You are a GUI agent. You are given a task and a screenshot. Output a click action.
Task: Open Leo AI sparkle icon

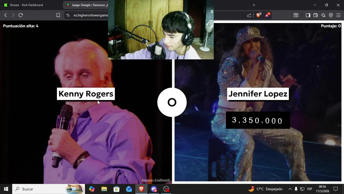point(323,15)
